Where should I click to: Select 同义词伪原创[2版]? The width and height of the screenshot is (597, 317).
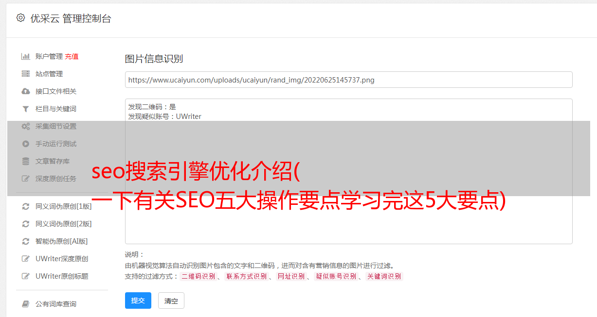(63, 224)
